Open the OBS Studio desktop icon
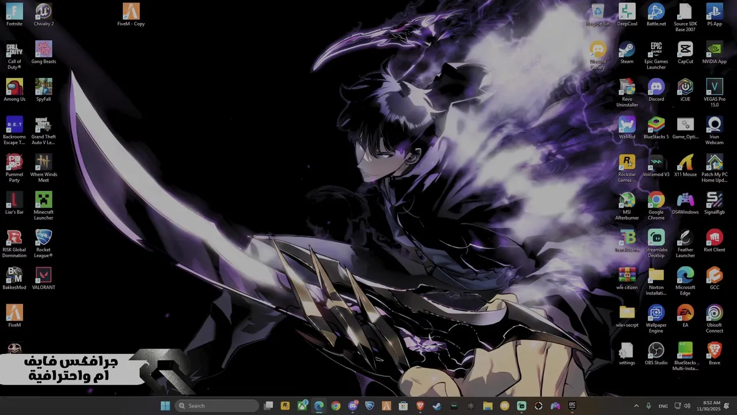This screenshot has height=415, width=737. [656, 353]
